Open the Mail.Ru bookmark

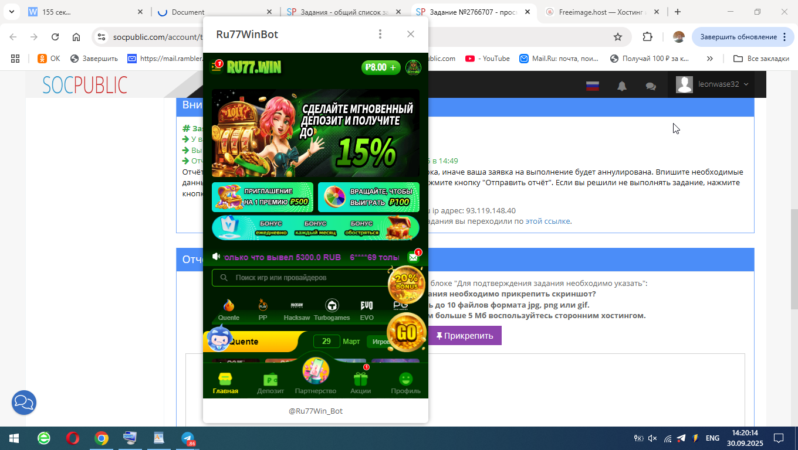coord(559,59)
